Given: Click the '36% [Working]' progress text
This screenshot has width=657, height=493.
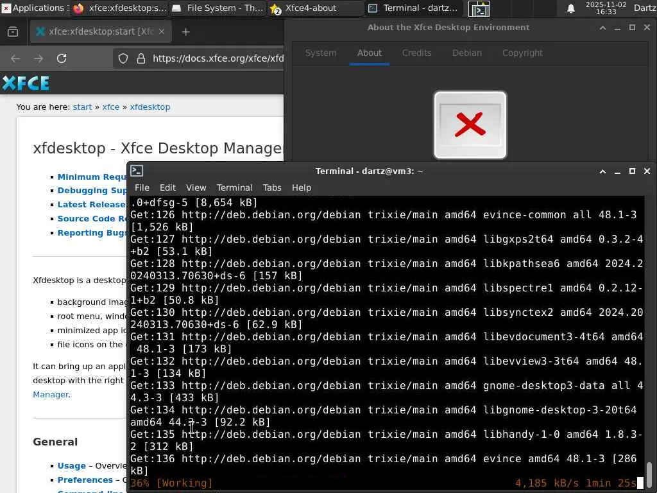Looking at the screenshot, I should click(x=171, y=483).
